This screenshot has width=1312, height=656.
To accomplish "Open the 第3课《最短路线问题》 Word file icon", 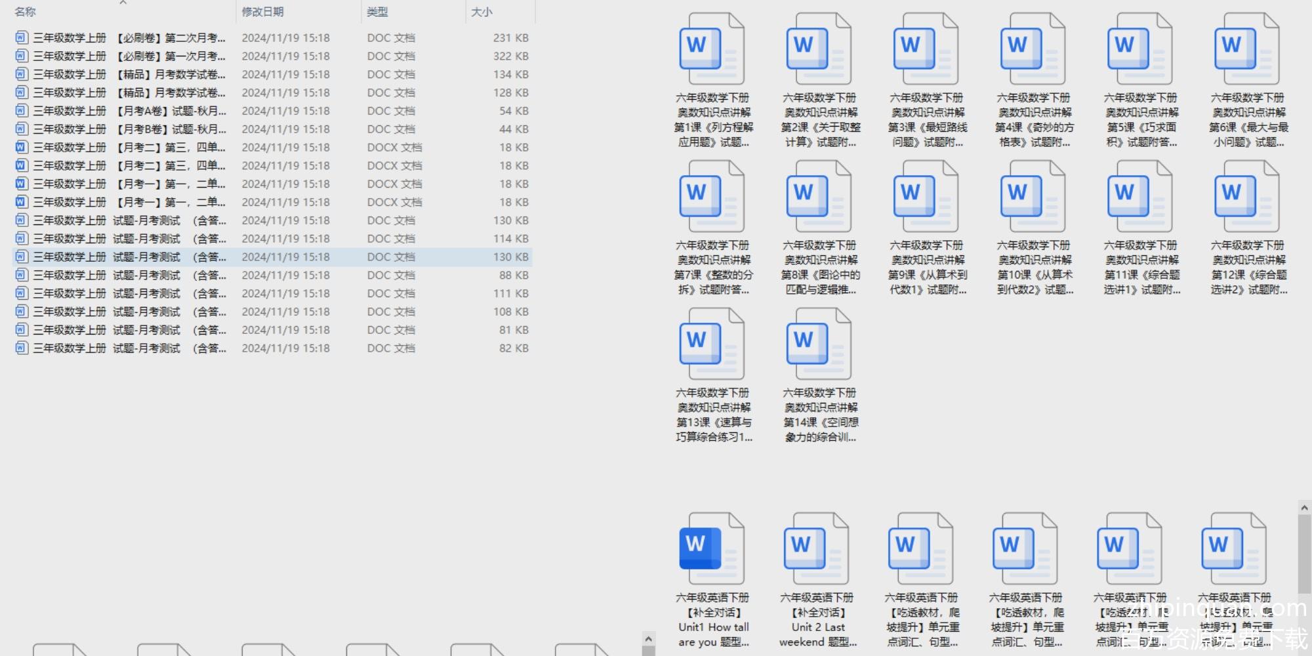I will click(926, 49).
